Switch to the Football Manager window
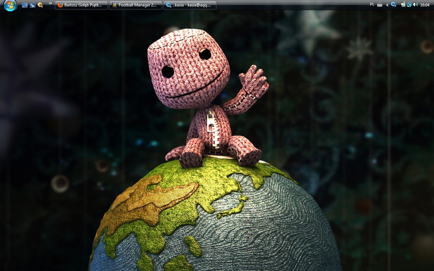The image size is (434, 271). 136,5
